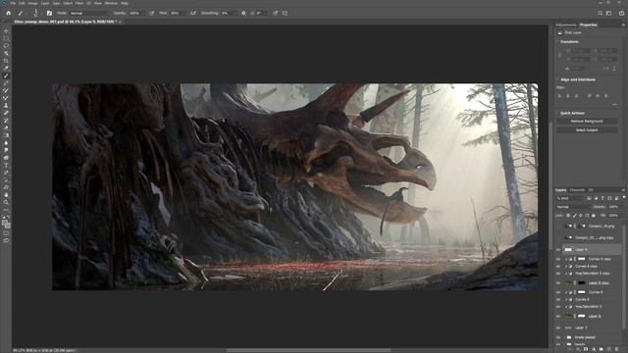628x353 pixels.
Task: Hide the Layer 8 layer
Action: (558, 316)
